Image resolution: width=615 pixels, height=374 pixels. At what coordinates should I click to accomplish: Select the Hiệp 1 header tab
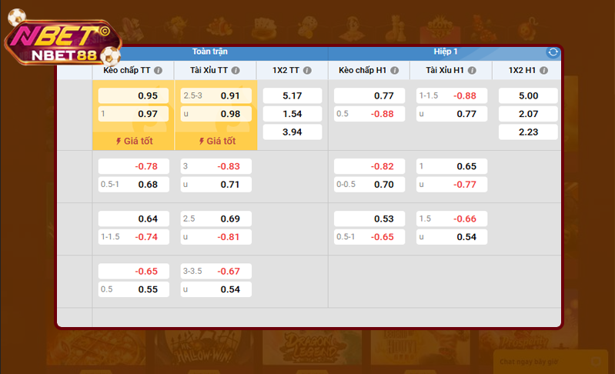445,52
